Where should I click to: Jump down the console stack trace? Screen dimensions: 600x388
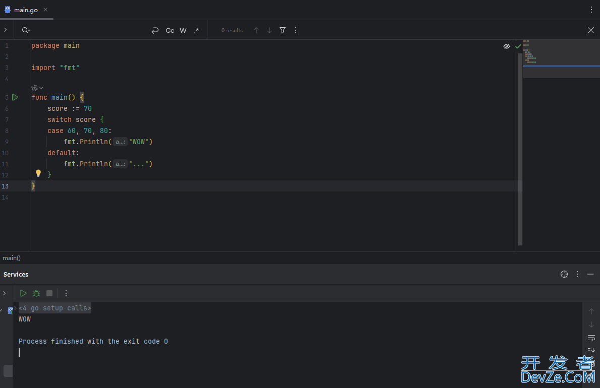pyautogui.click(x=591, y=325)
